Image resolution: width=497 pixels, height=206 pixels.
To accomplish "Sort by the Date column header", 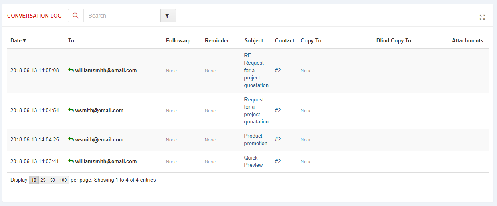I will tap(18, 40).
